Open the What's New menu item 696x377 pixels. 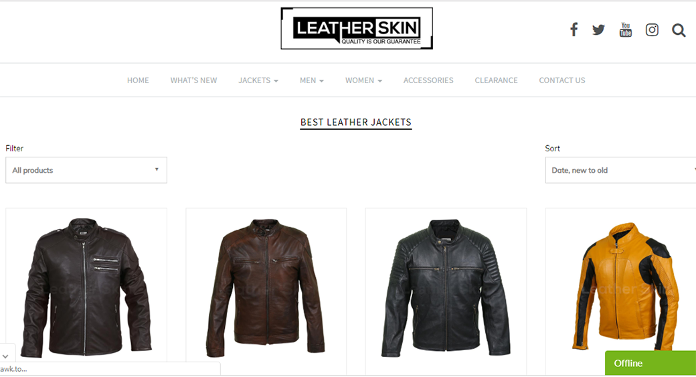coord(193,80)
